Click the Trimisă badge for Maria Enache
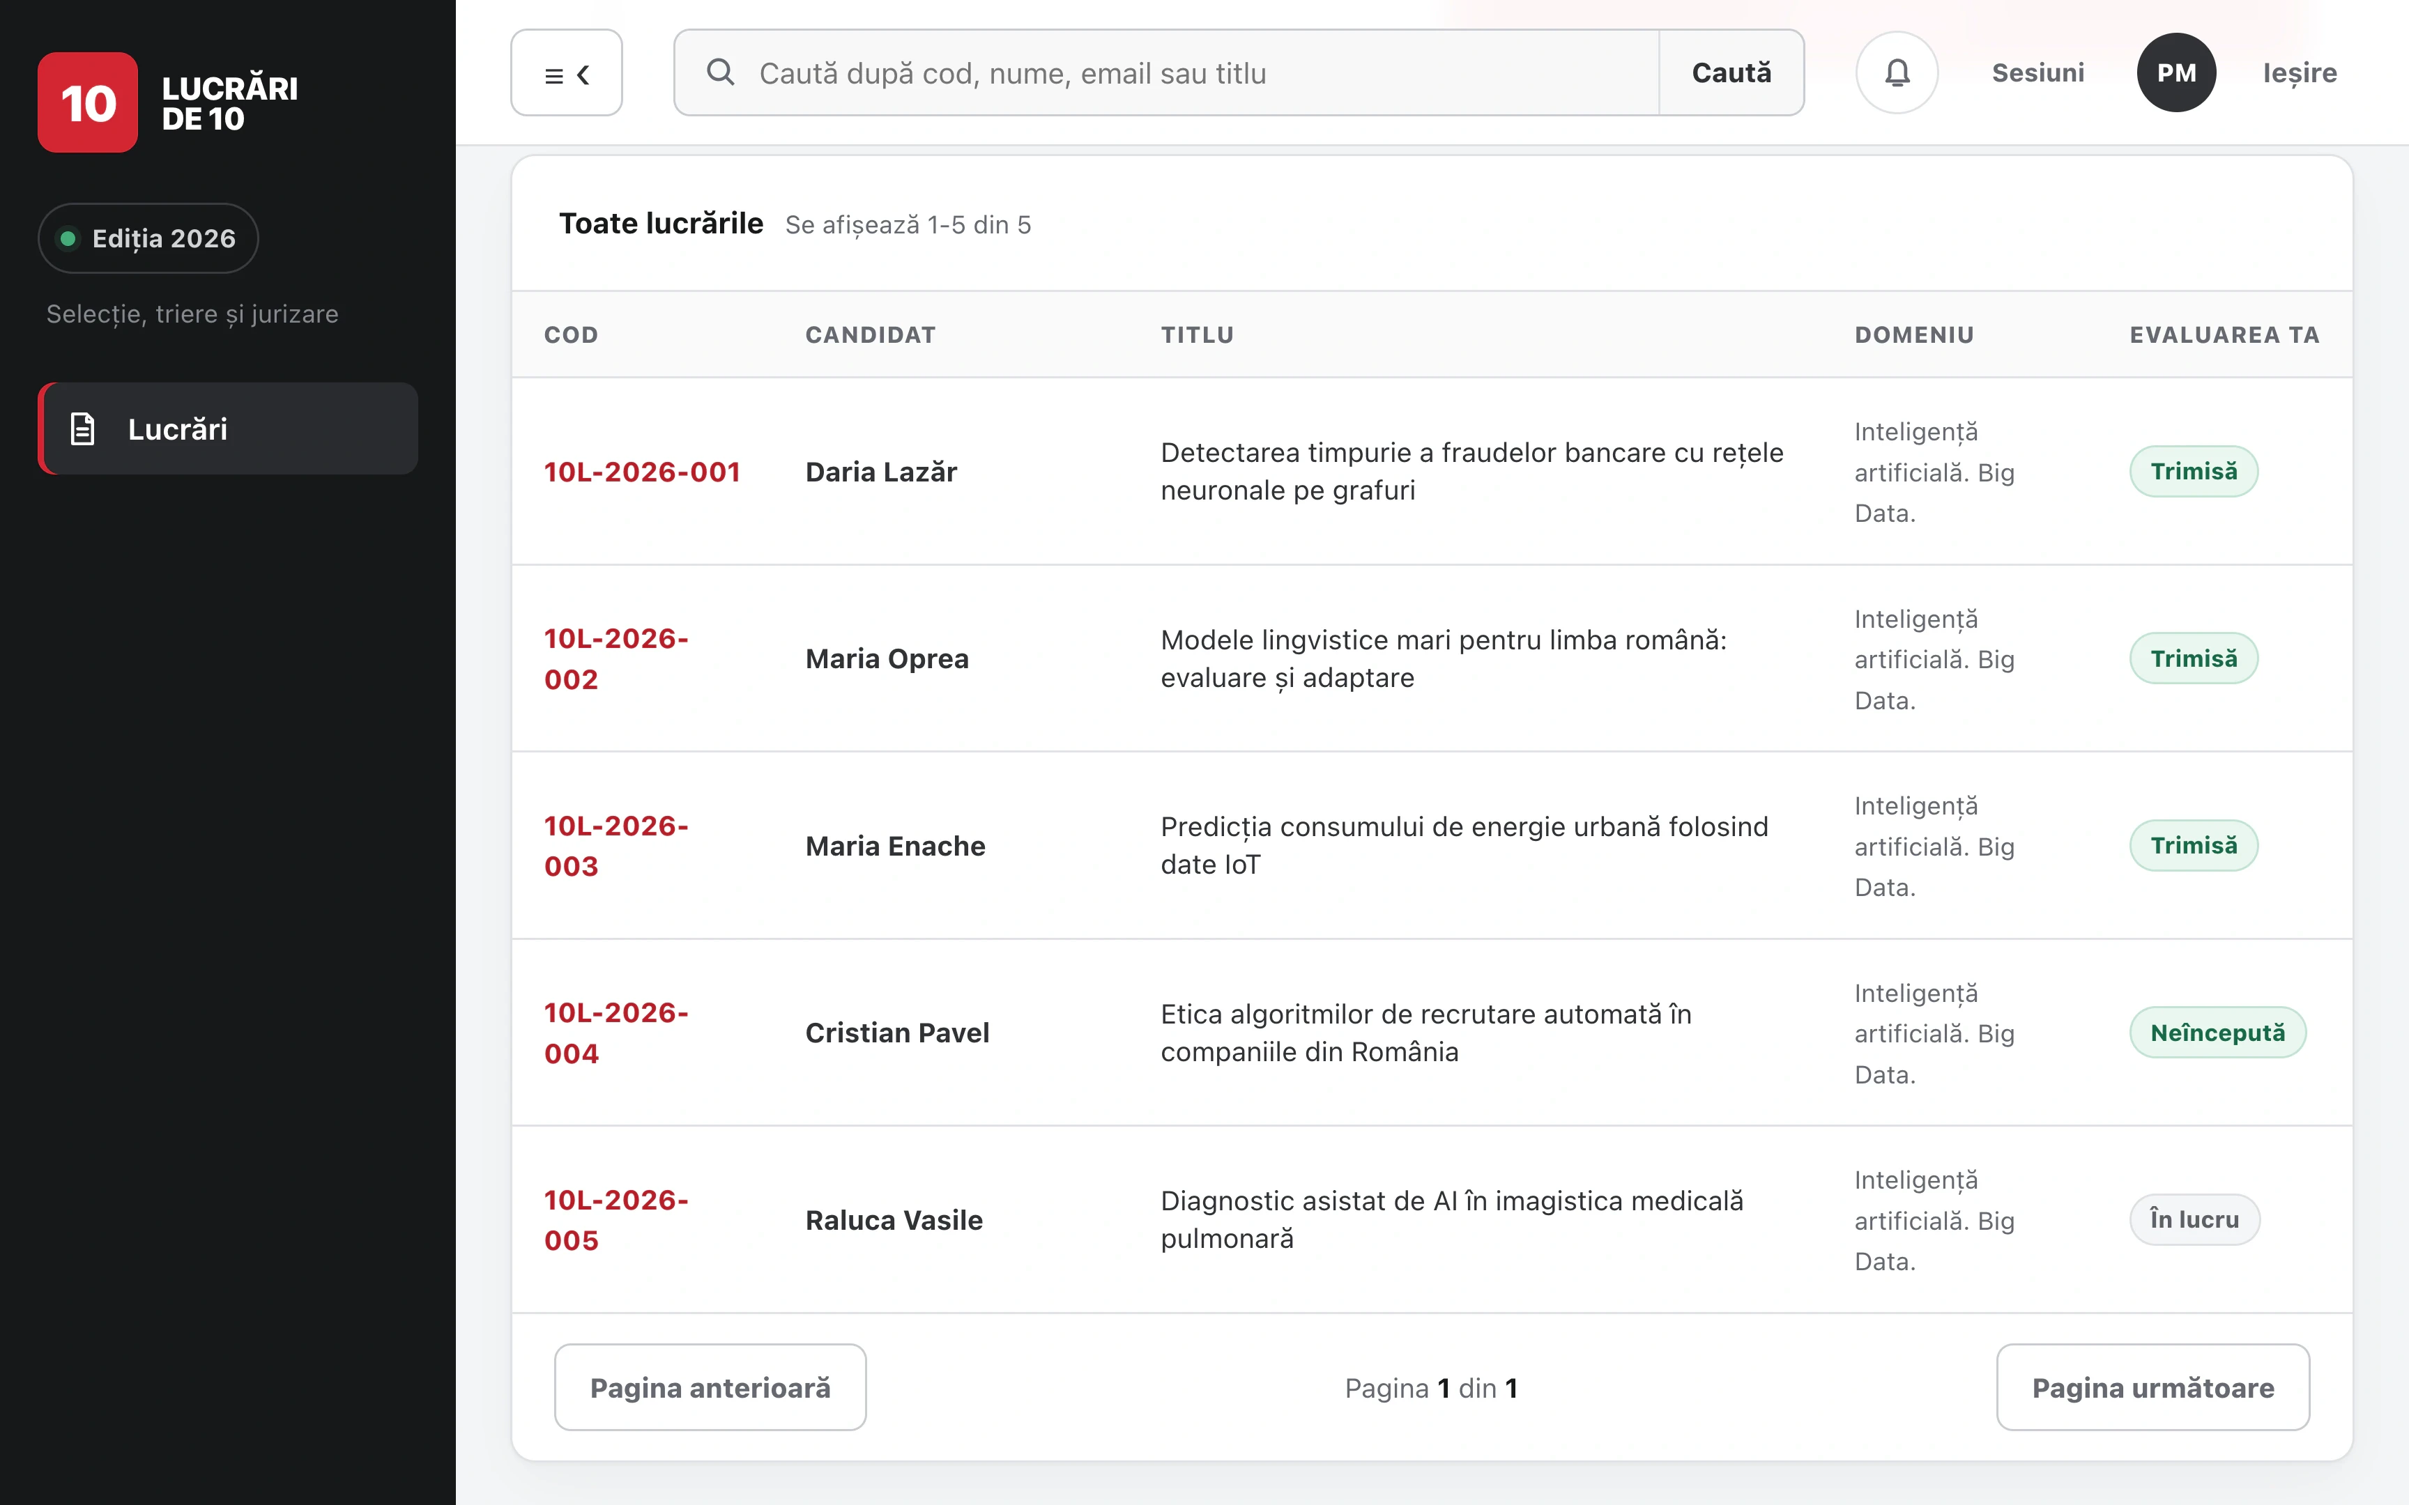The width and height of the screenshot is (2409, 1505). click(2194, 845)
